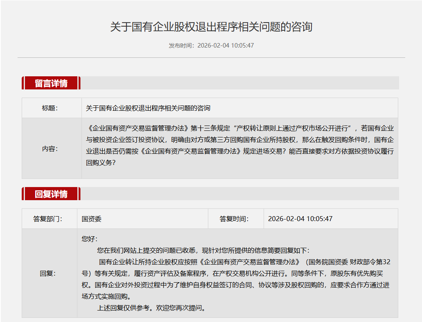This screenshot has height=322, width=422.
Task: Click the line 您在我们网站上提交的问题已收悉
Action: click(x=203, y=250)
